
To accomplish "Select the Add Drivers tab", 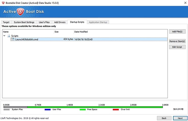I will (x=60, y=22).
